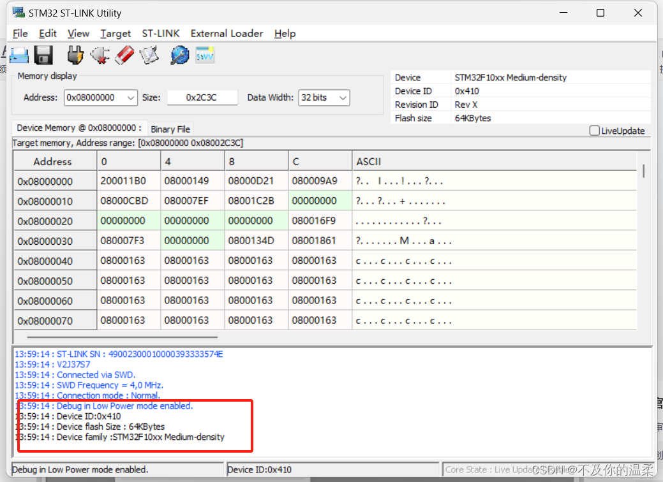Click the ST-LINK Utility title bar app icon
This screenshot has width=663, height=482.
(19, 13)
